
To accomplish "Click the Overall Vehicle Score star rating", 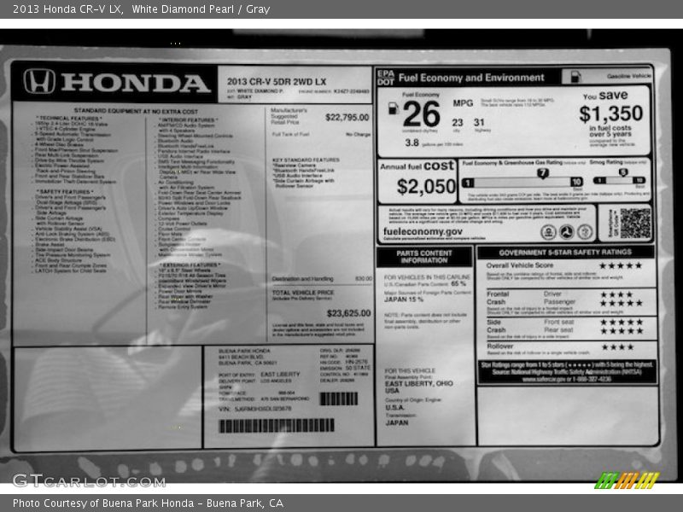I will coord(621,265).
